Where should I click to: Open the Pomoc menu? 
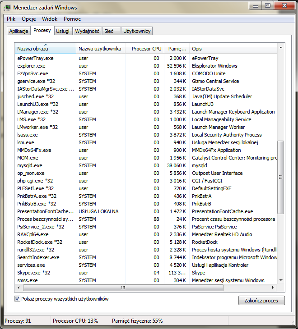click(x=72, y=19)
